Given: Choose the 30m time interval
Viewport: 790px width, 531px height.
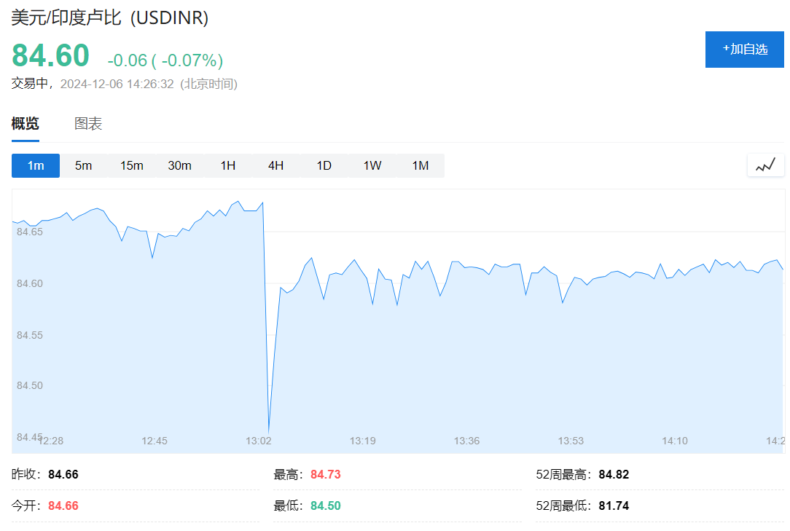Looking at the screenshot, I should [x=180, y=165].
